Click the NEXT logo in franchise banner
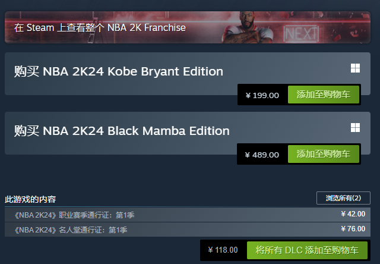This screenshot has height=264, width=380. [x=301, y=33]
